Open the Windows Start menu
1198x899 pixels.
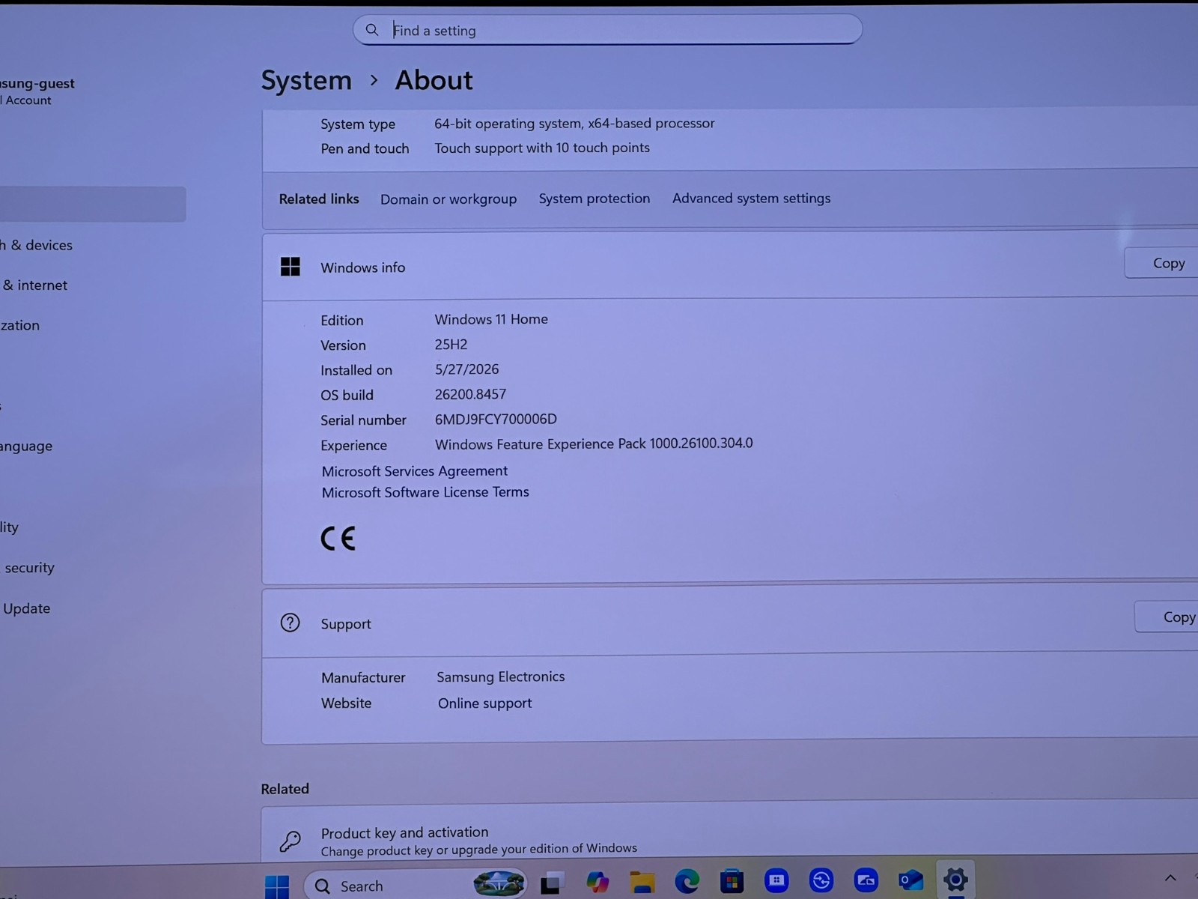pos(277,886)
